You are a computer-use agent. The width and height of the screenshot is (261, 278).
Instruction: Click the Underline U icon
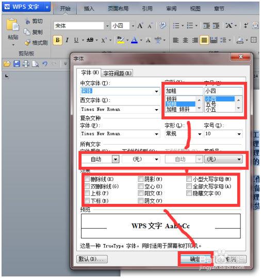[76, 40]
